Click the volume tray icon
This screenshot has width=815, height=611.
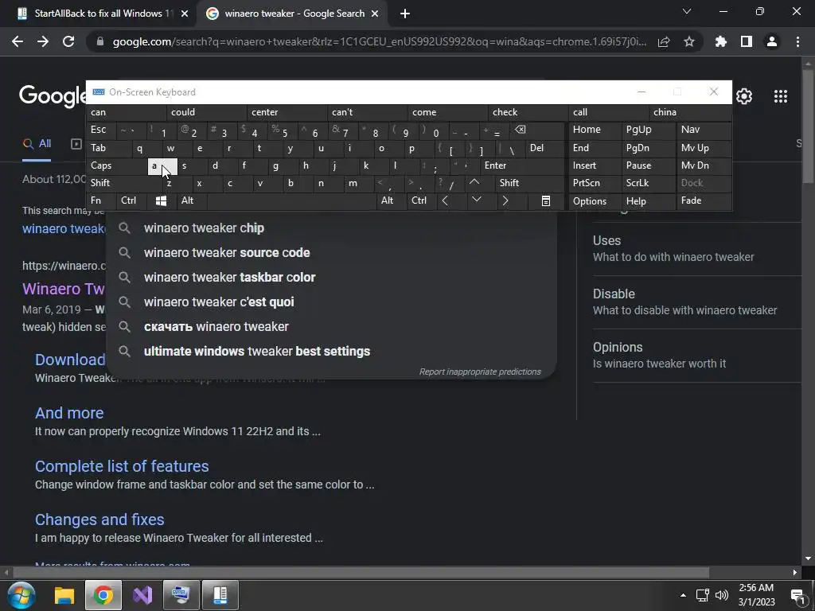click(x=722, y=595)
